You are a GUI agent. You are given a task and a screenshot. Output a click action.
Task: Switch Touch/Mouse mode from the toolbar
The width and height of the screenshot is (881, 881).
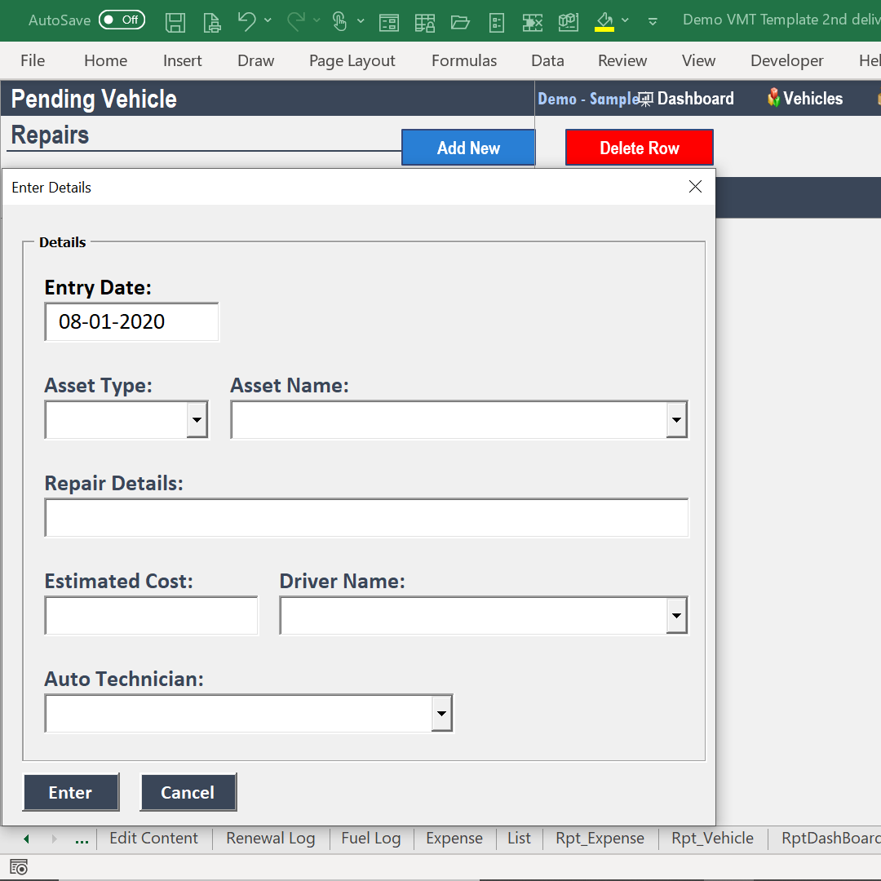click(341, 22)
